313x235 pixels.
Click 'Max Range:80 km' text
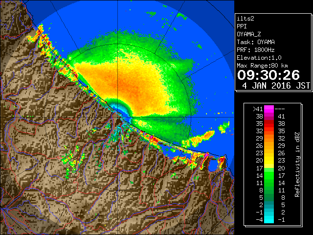coord(262,66)
